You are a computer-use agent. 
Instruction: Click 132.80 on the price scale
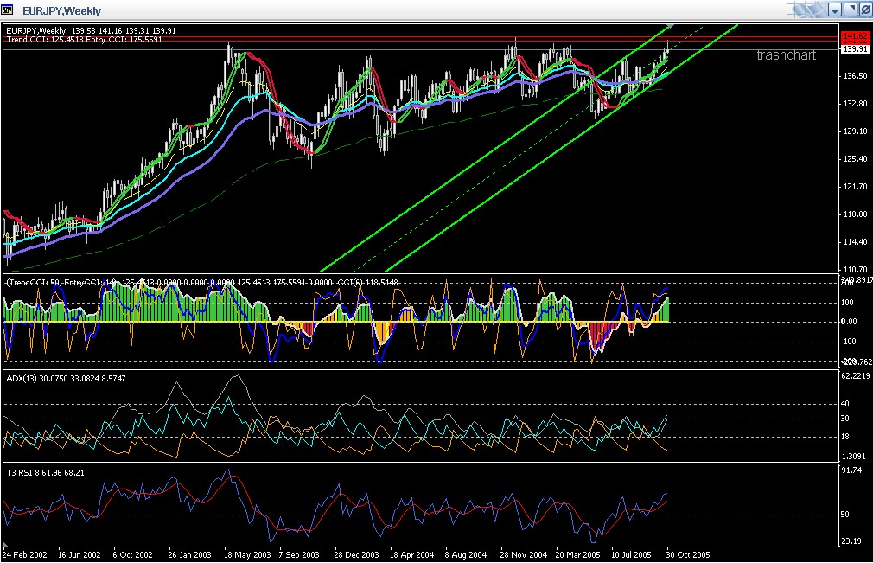click(x=855, y=104)
